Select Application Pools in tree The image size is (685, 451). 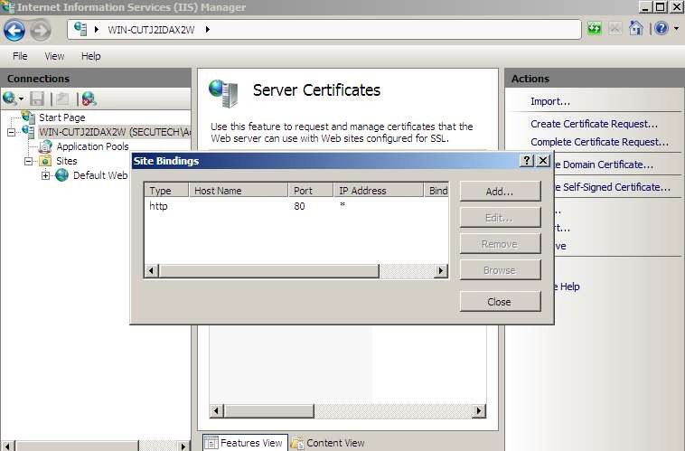pyautogui.click(x=92, y=146)
